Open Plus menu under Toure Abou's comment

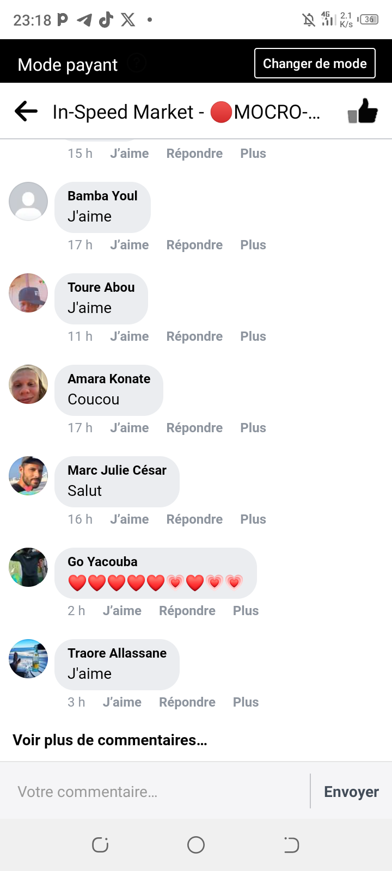pyautogui.click(x=253, y=336)
